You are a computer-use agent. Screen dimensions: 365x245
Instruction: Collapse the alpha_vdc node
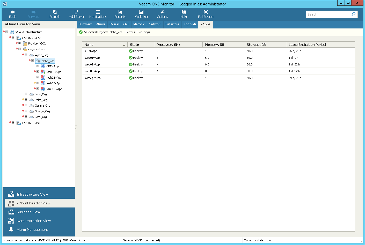coord(32,61)
